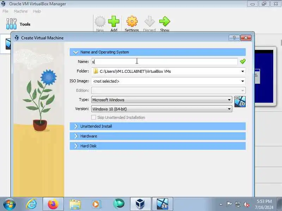Click the muted volume tray icon
Screen dimensions: 282x211
(x=246, y=204)
